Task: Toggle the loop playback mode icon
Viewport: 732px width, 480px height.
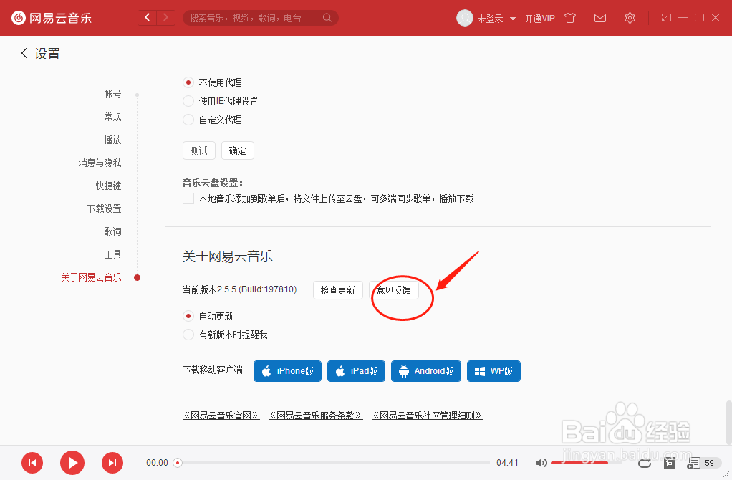Action: (645, 463)
